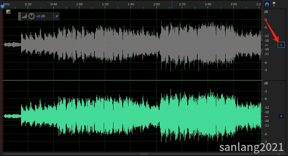
Task: Click the hms time format label
Action: click(6, 4)
